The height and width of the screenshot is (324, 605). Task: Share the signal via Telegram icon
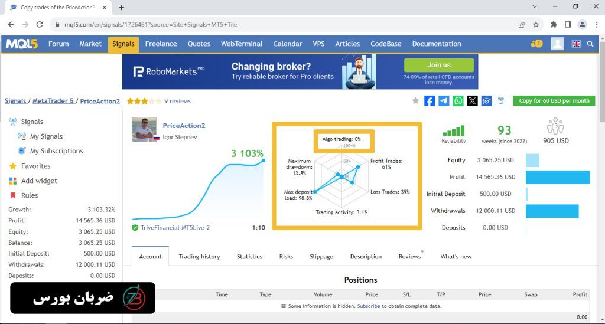pyautogui.click(x=444, y=101)
